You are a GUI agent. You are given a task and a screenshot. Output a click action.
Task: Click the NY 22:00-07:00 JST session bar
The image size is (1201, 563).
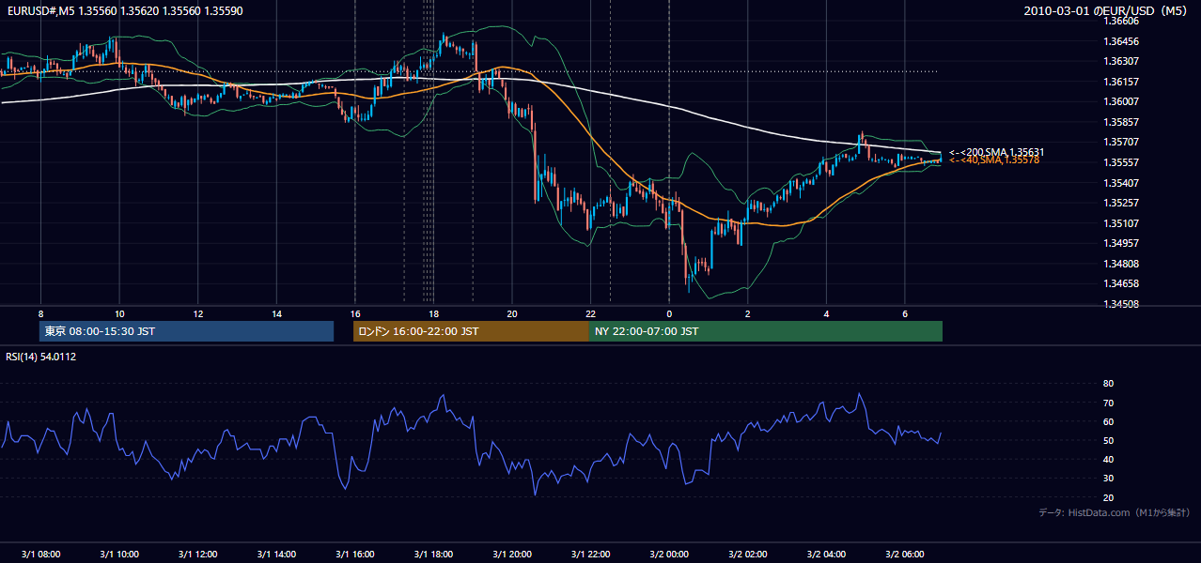pyautogui.click(x=766, y=331)
